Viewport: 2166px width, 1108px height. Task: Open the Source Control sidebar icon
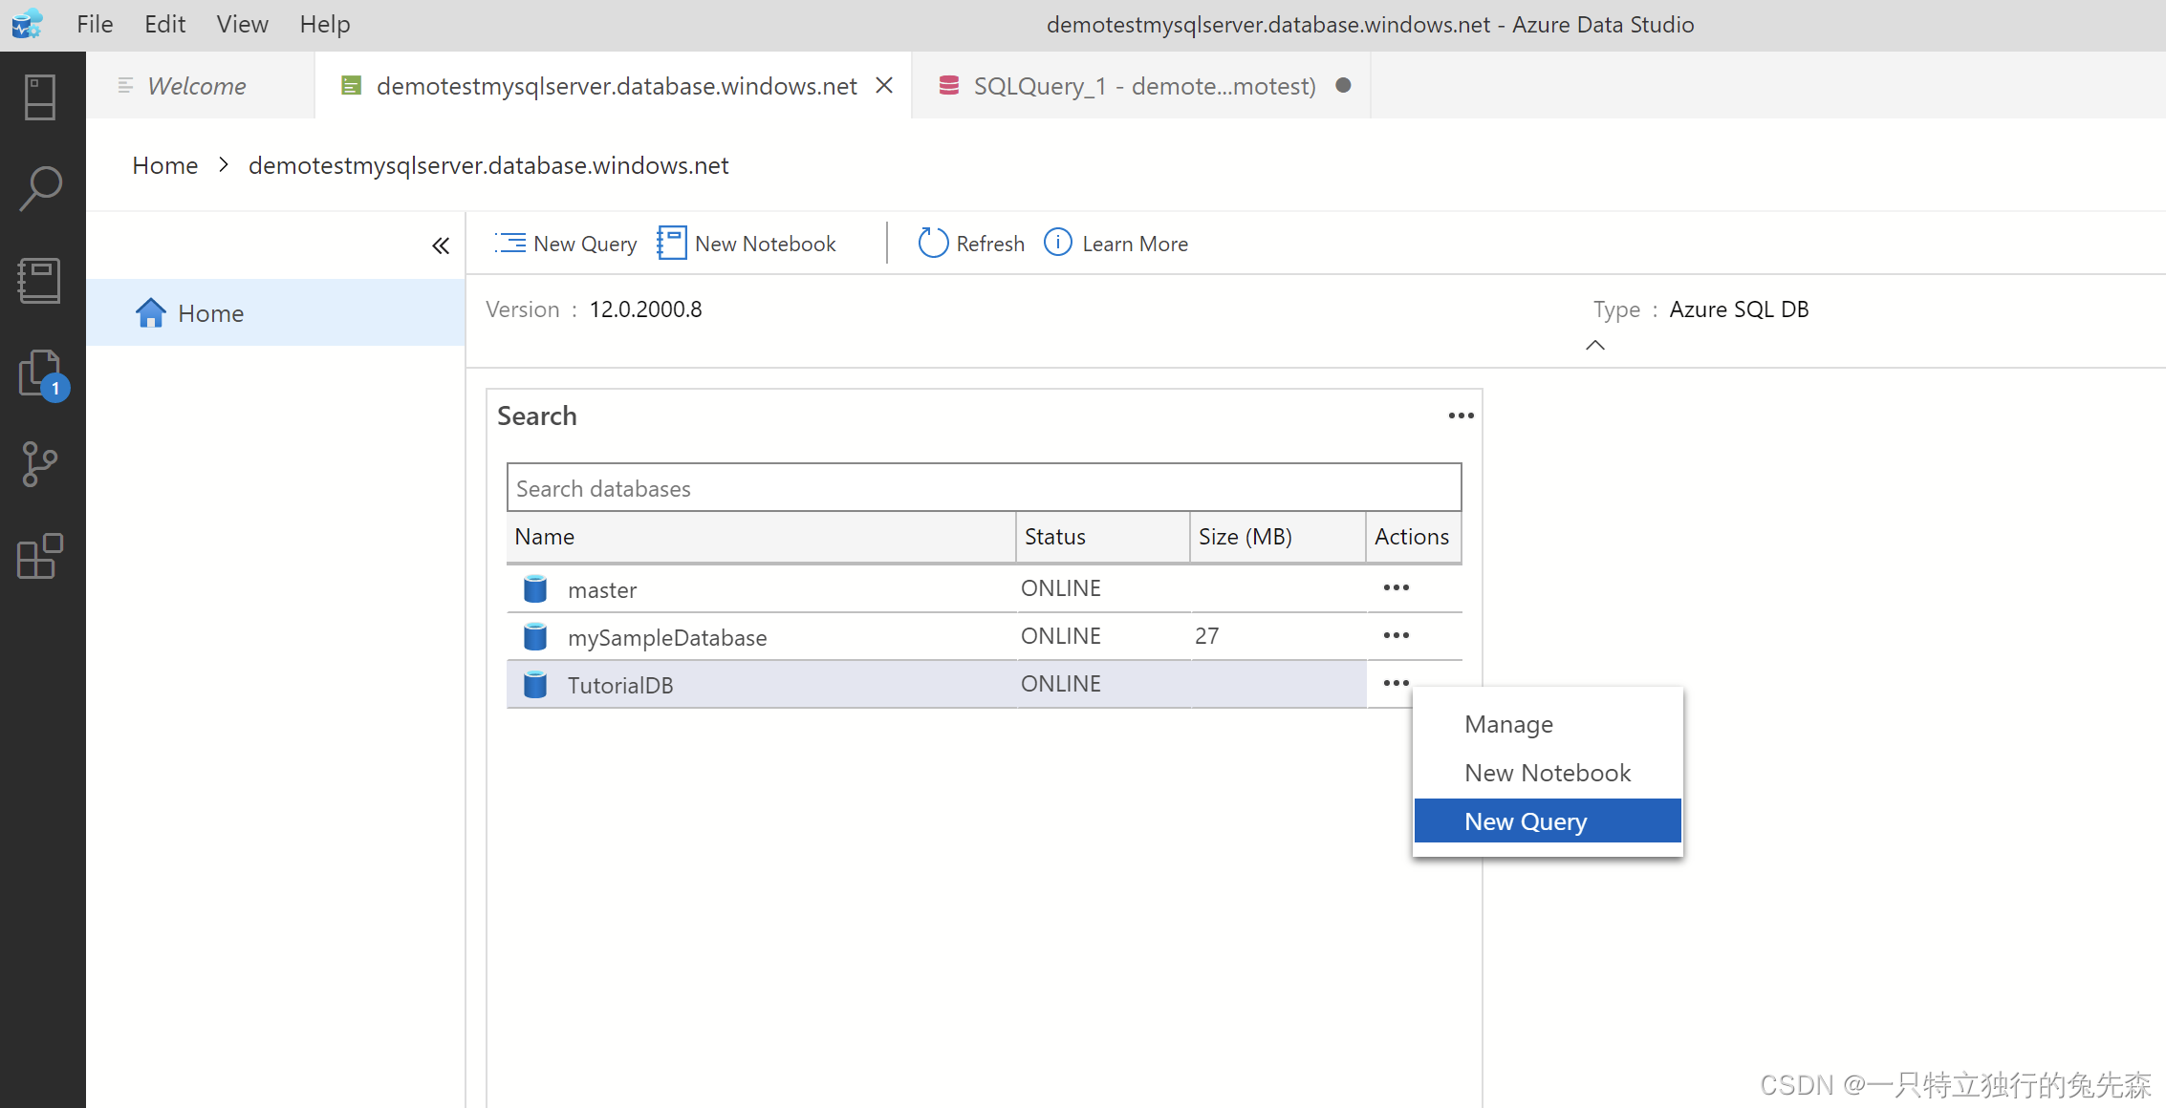40,464
